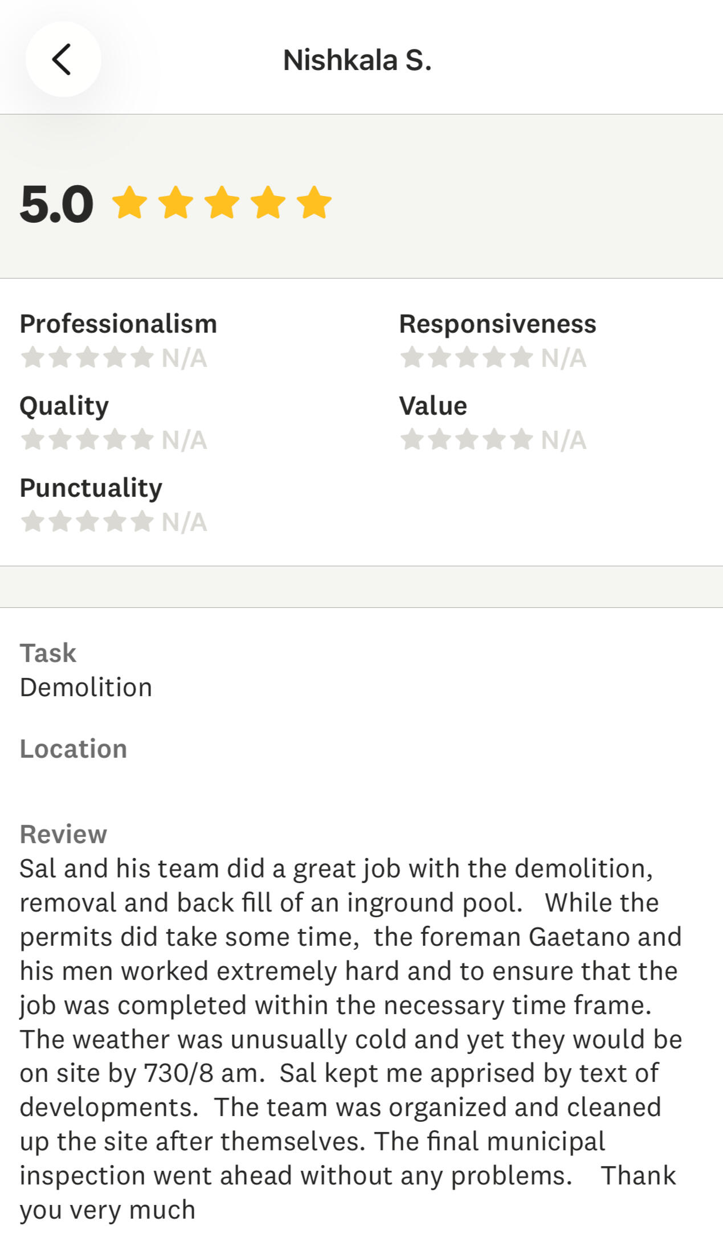
Task: Click the gray stars under Value
Action: tap(466, 439)
